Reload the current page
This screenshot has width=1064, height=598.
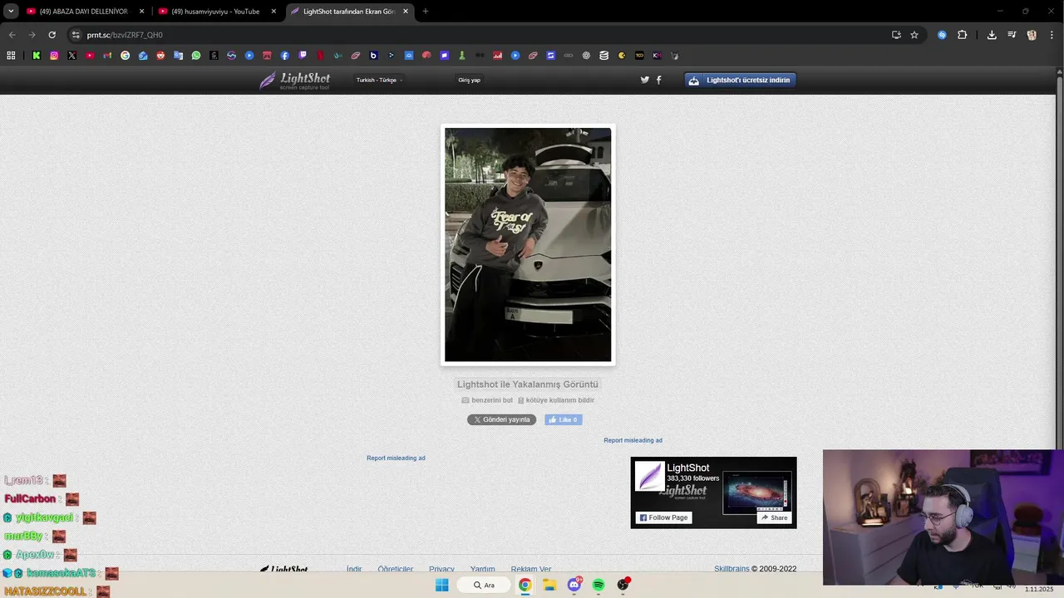pos(52,35)
